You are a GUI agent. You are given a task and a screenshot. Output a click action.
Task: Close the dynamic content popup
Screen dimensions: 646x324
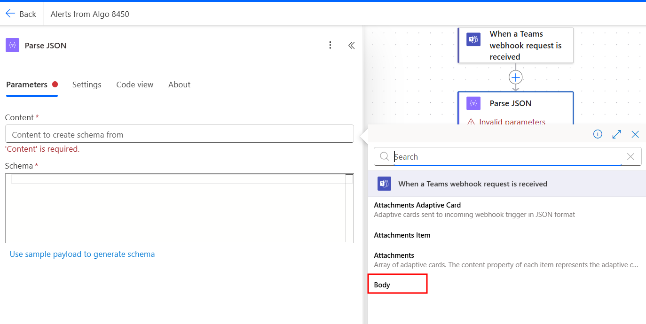[635, 134]
